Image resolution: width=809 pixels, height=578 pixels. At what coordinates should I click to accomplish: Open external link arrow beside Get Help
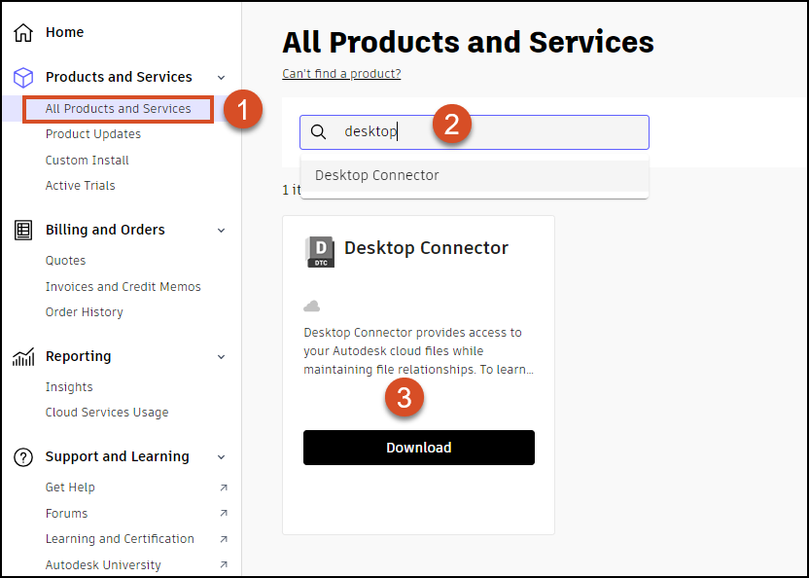[224, 488]
